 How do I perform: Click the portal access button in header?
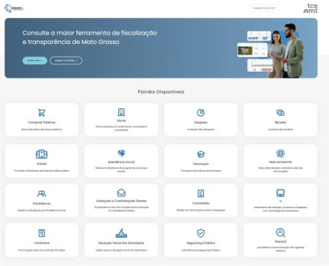click(264, 8)
